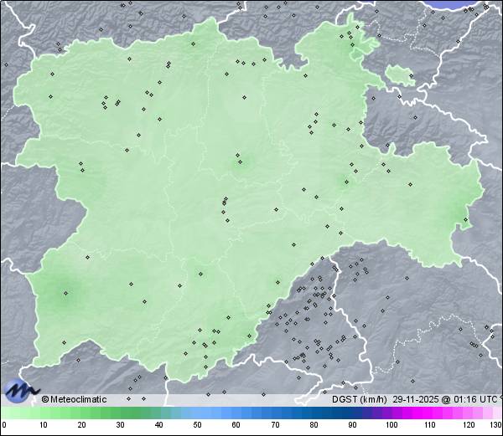Open the © Meteoclimatic copyright link
This screenshot has width=503, height=436.
[74, 399]
